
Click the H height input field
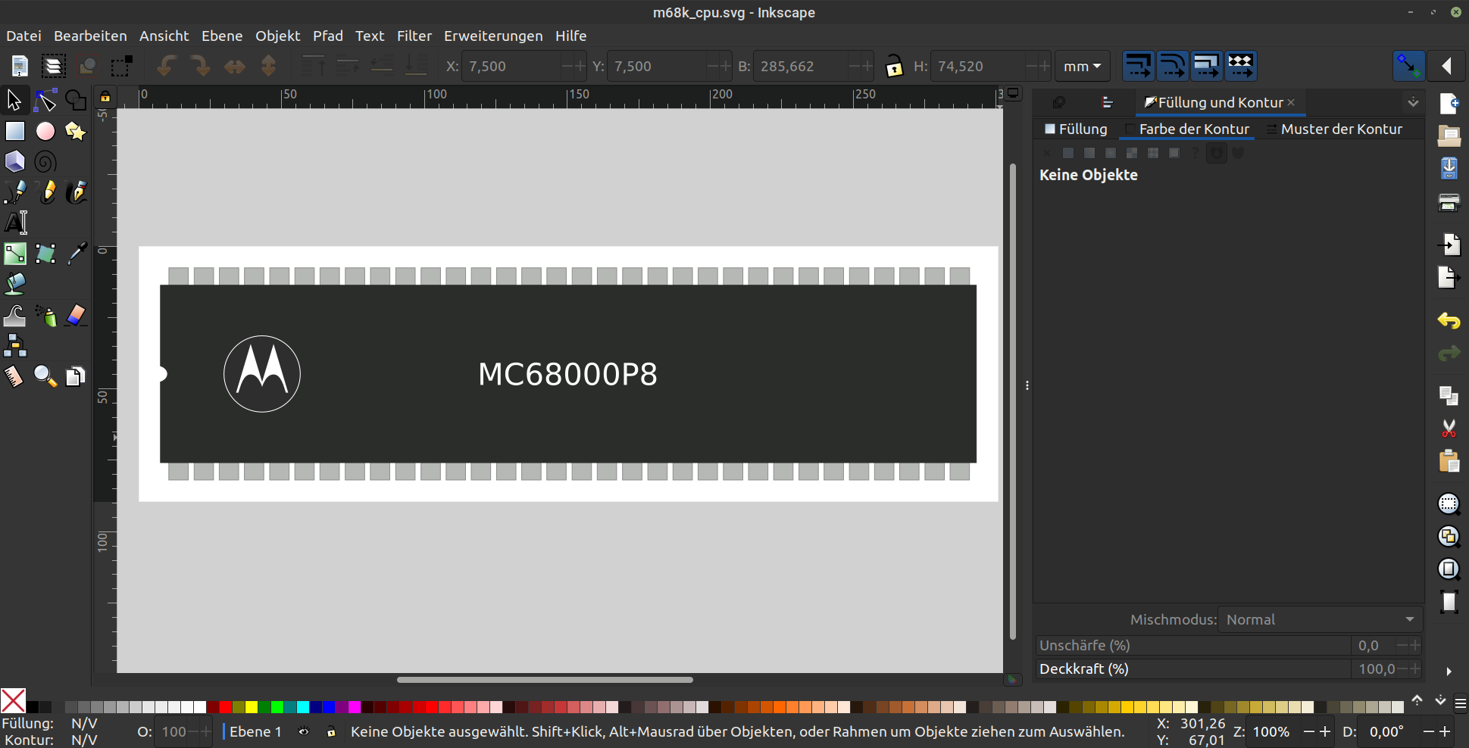(978, 66)
